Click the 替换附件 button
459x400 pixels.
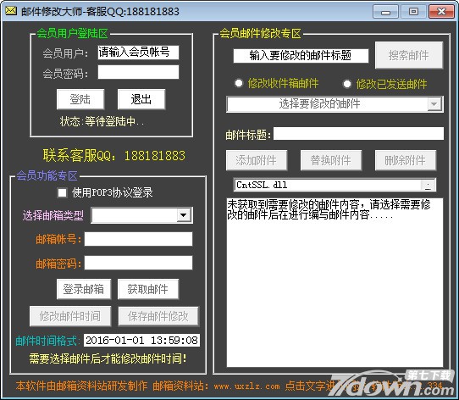click(x=331, y=160)
